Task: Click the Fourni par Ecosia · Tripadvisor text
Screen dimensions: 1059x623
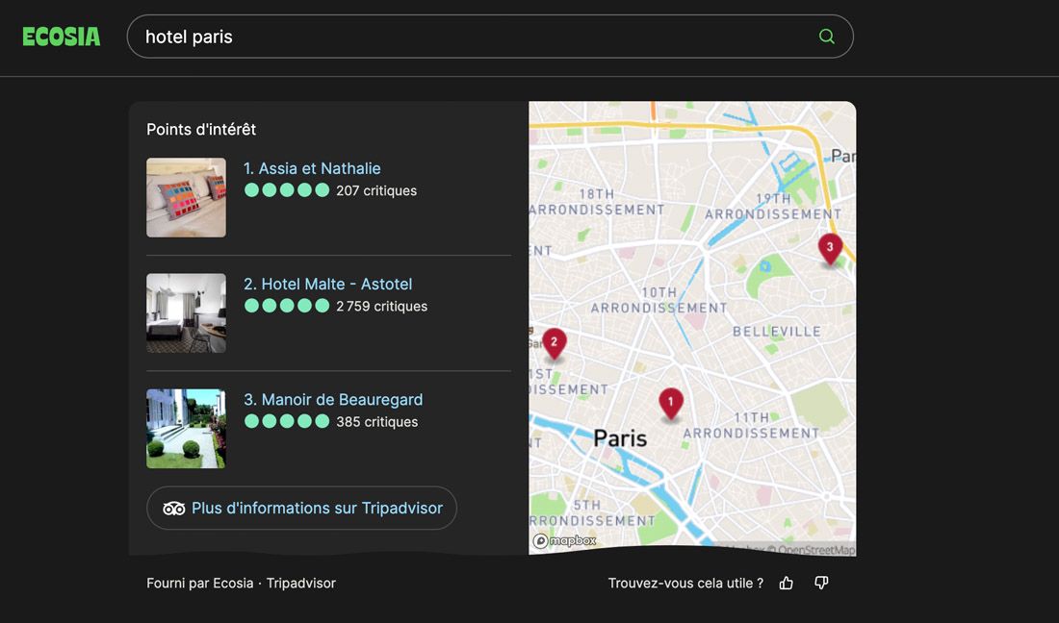Action: [241, 584]
